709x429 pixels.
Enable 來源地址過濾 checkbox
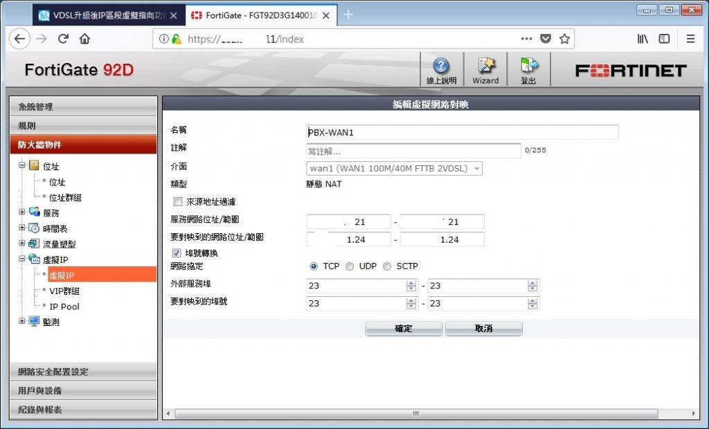pyautogui.click(x=178, y=201)
